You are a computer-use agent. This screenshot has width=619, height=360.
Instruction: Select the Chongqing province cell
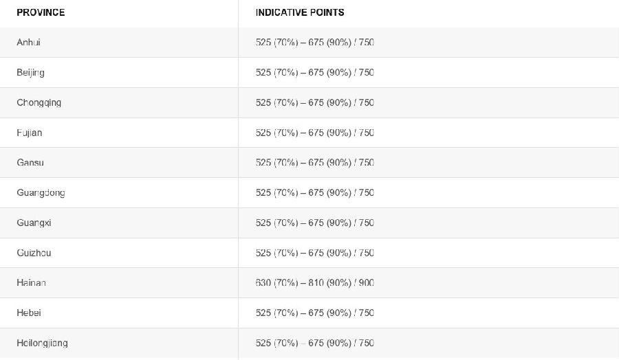point(39,103)
